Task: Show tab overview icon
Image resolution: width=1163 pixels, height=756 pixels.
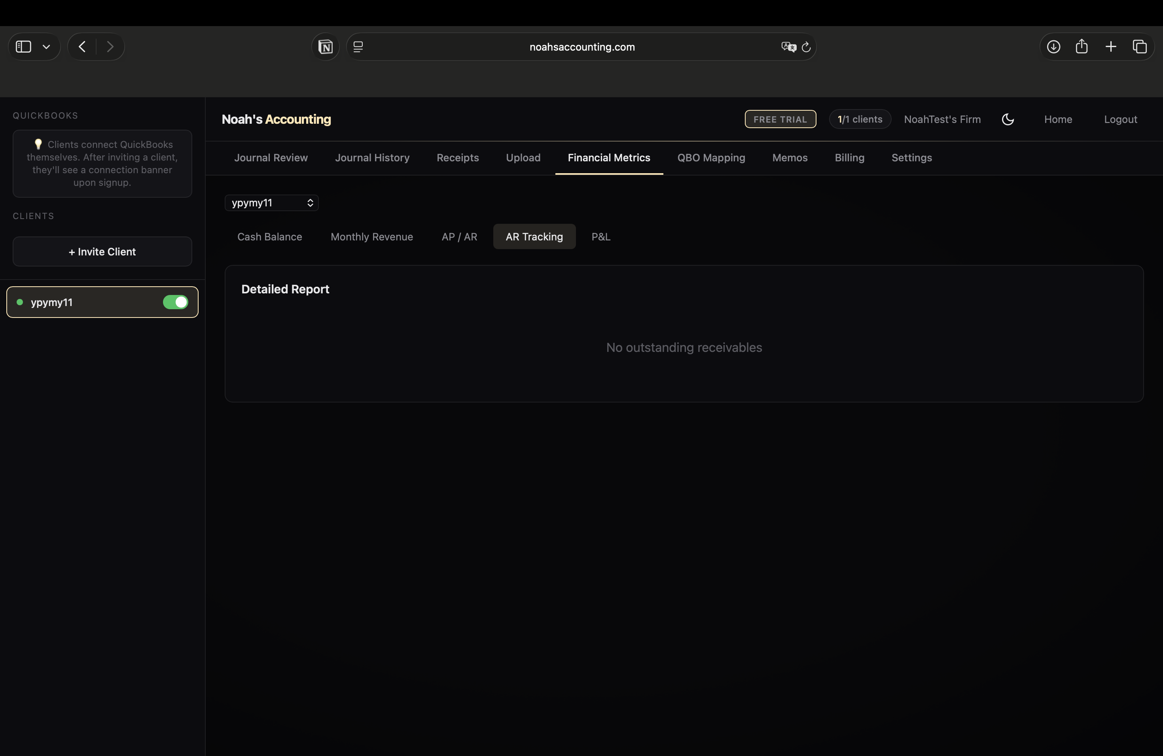Action: (1140, 47)
